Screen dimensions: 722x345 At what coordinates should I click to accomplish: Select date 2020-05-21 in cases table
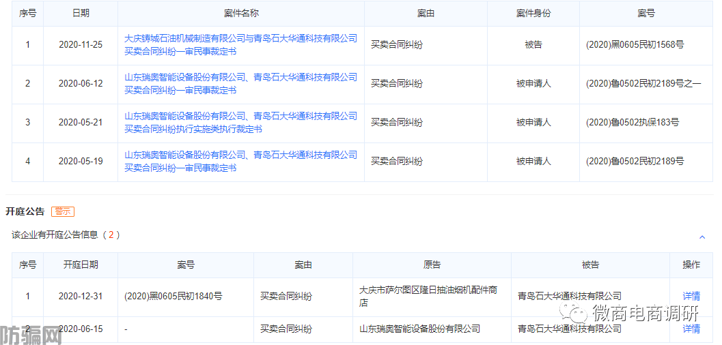click(81, 123)
